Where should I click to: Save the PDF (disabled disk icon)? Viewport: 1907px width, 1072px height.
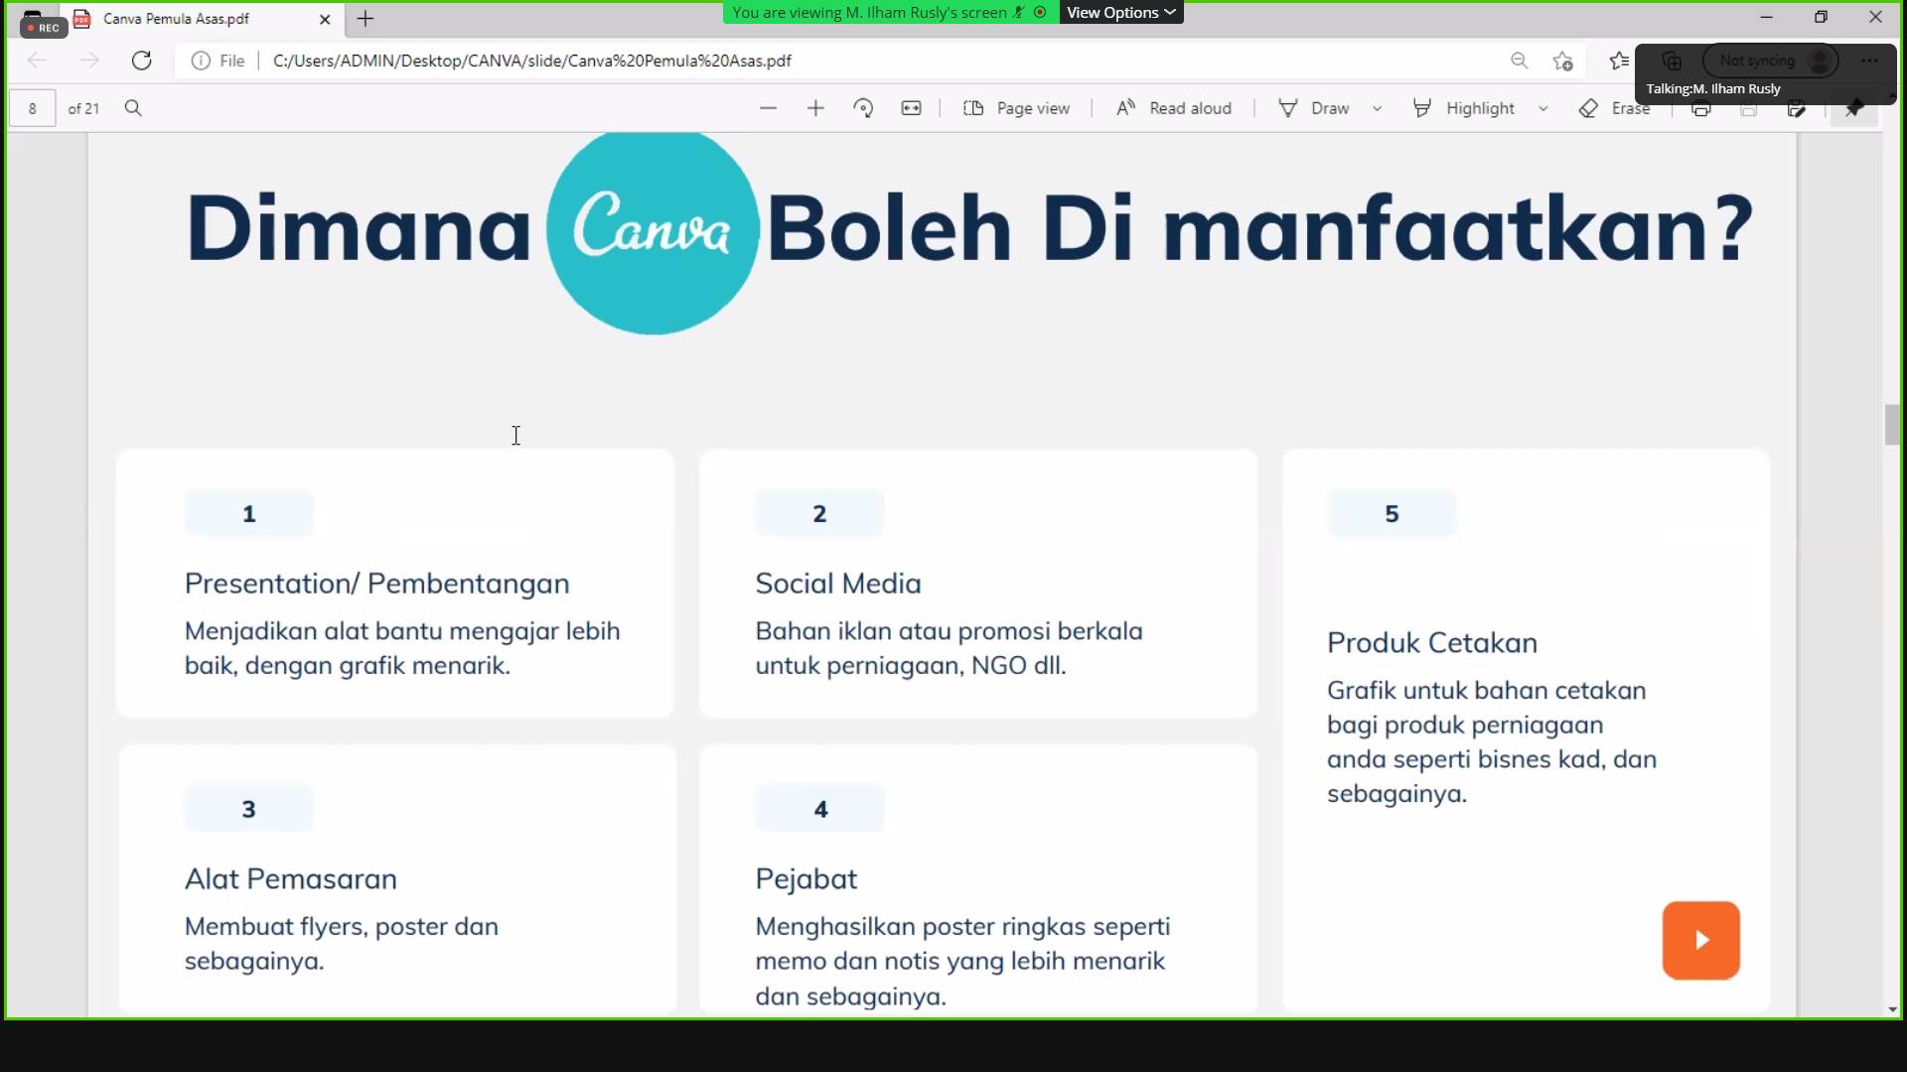click(1749, 108)
